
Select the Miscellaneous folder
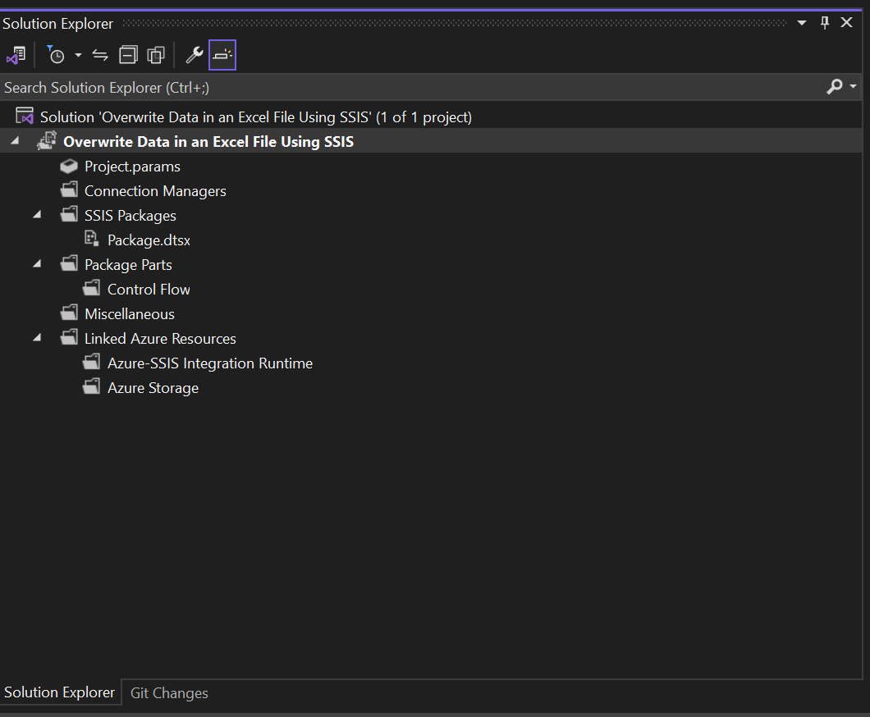[130, 314]
